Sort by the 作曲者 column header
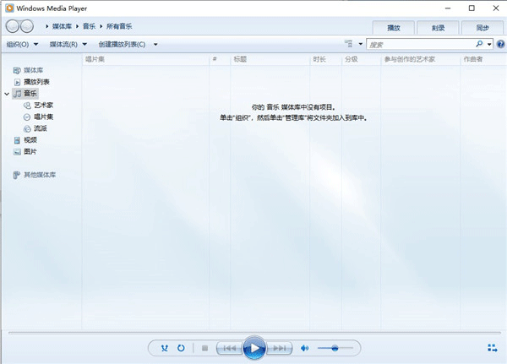Screen dimensions: 507x364 (x=483, y=59)
